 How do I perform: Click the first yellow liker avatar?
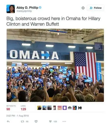click(x=39, y=108)
